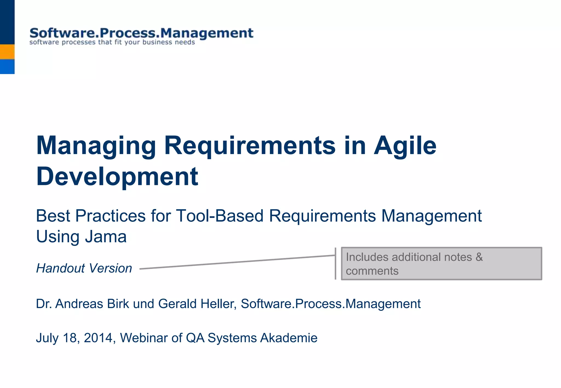The height and width of the screenshot is (388, 561).
Task: Click the name 'Dr. Andreas Birk'
Action: coord(82,304)
